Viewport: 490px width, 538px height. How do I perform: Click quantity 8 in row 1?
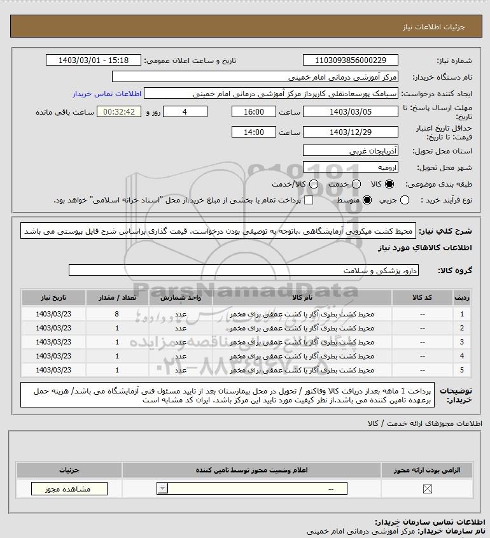117,314
